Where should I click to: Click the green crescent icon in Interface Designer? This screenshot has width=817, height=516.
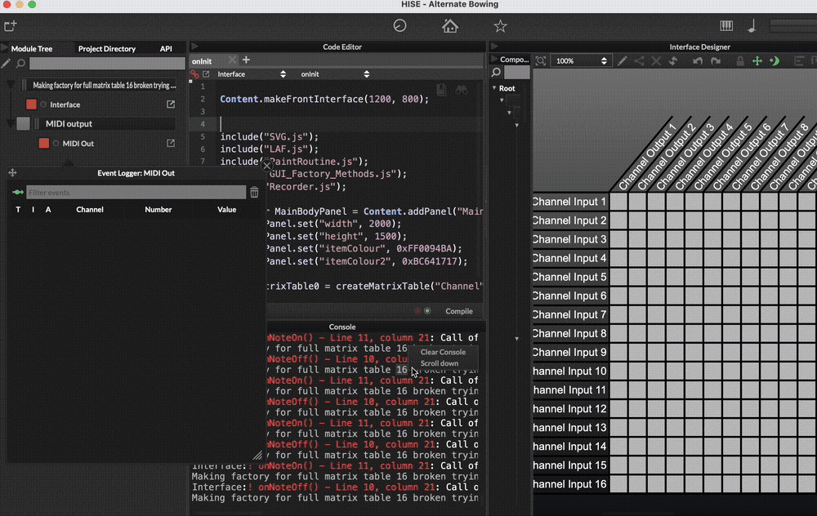coord(775,61)
